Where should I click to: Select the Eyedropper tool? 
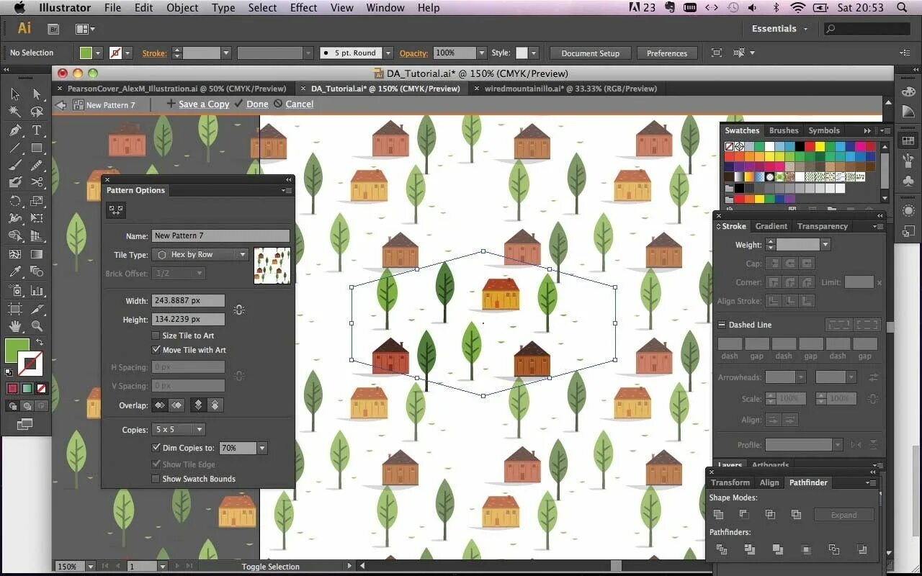pyautogui.click(x=15, y=271)
